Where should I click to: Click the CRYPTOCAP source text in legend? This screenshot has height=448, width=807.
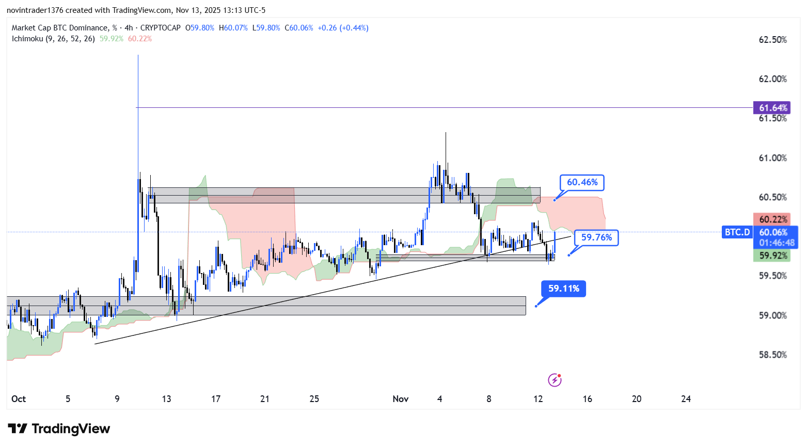tap(160, 28)
